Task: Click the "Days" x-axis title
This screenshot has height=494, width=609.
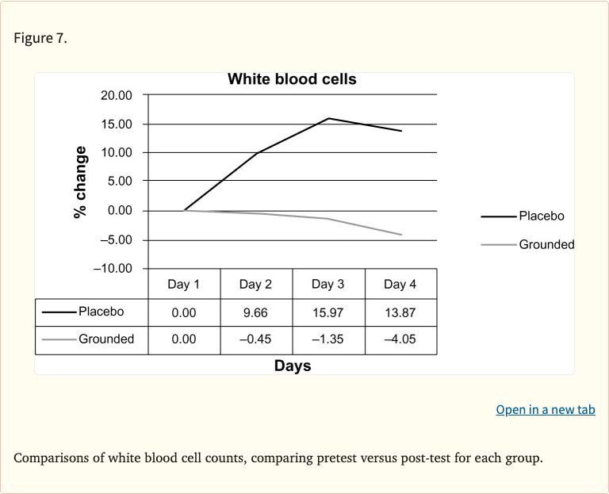Action: tap(293, 366)
